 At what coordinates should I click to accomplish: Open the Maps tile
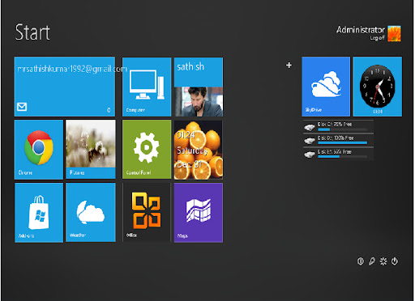click(199, 213)
